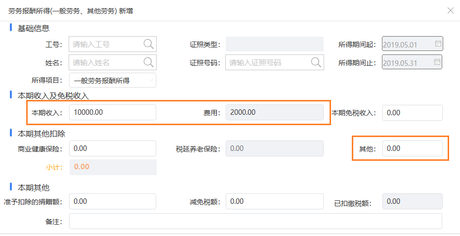Image resolution: width=460 pixels, height=236 pixels.
Task: Select the 本期收入 amount field
Action: point(113,112)
